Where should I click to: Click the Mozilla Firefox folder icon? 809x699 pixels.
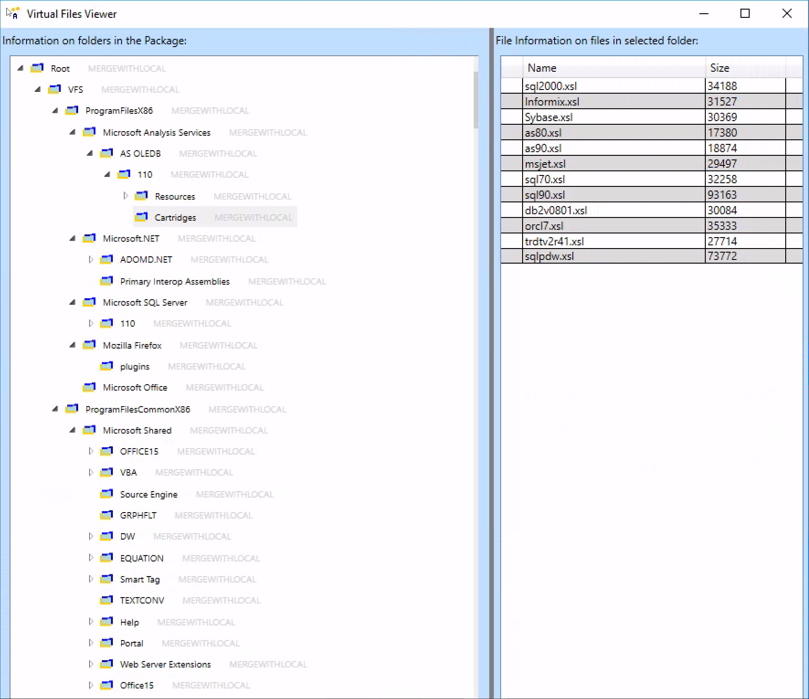pos(89,345)
